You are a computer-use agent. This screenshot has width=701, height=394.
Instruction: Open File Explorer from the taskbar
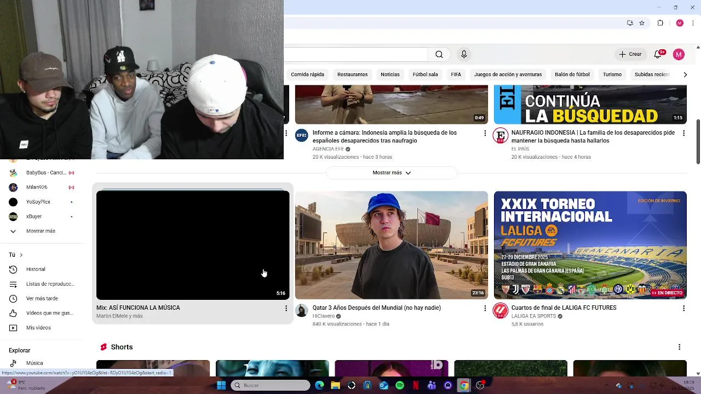click(x=336, y=385)
